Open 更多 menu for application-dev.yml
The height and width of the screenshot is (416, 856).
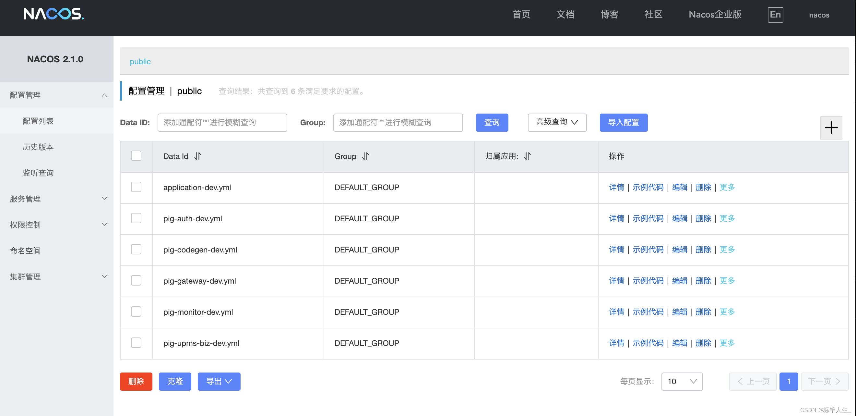point(727,187)
